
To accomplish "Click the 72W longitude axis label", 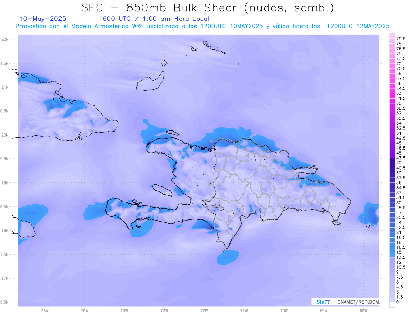I will pos(204,311).
